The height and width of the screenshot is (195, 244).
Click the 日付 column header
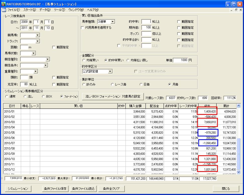tap(12, 106)
